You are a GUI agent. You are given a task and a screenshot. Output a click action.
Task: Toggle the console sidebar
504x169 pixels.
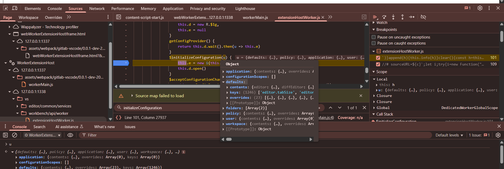pos(5,135)
